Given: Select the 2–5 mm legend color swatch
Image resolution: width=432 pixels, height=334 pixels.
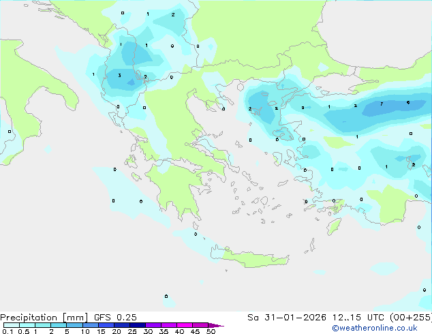Looking at the screenshot, I should click(59, 325).
